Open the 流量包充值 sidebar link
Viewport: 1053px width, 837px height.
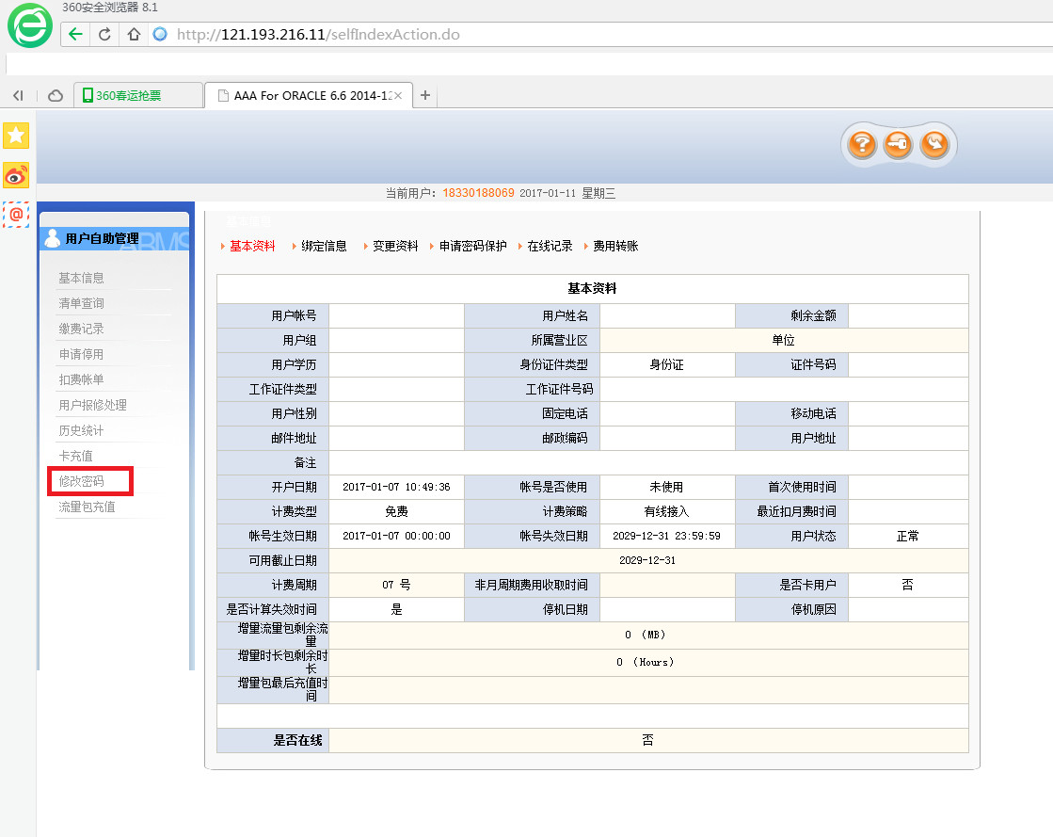(91, 506)
